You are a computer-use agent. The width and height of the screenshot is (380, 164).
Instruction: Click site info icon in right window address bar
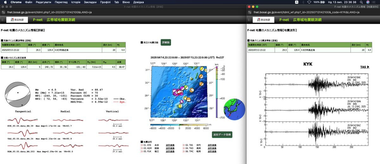coord(250,12)
